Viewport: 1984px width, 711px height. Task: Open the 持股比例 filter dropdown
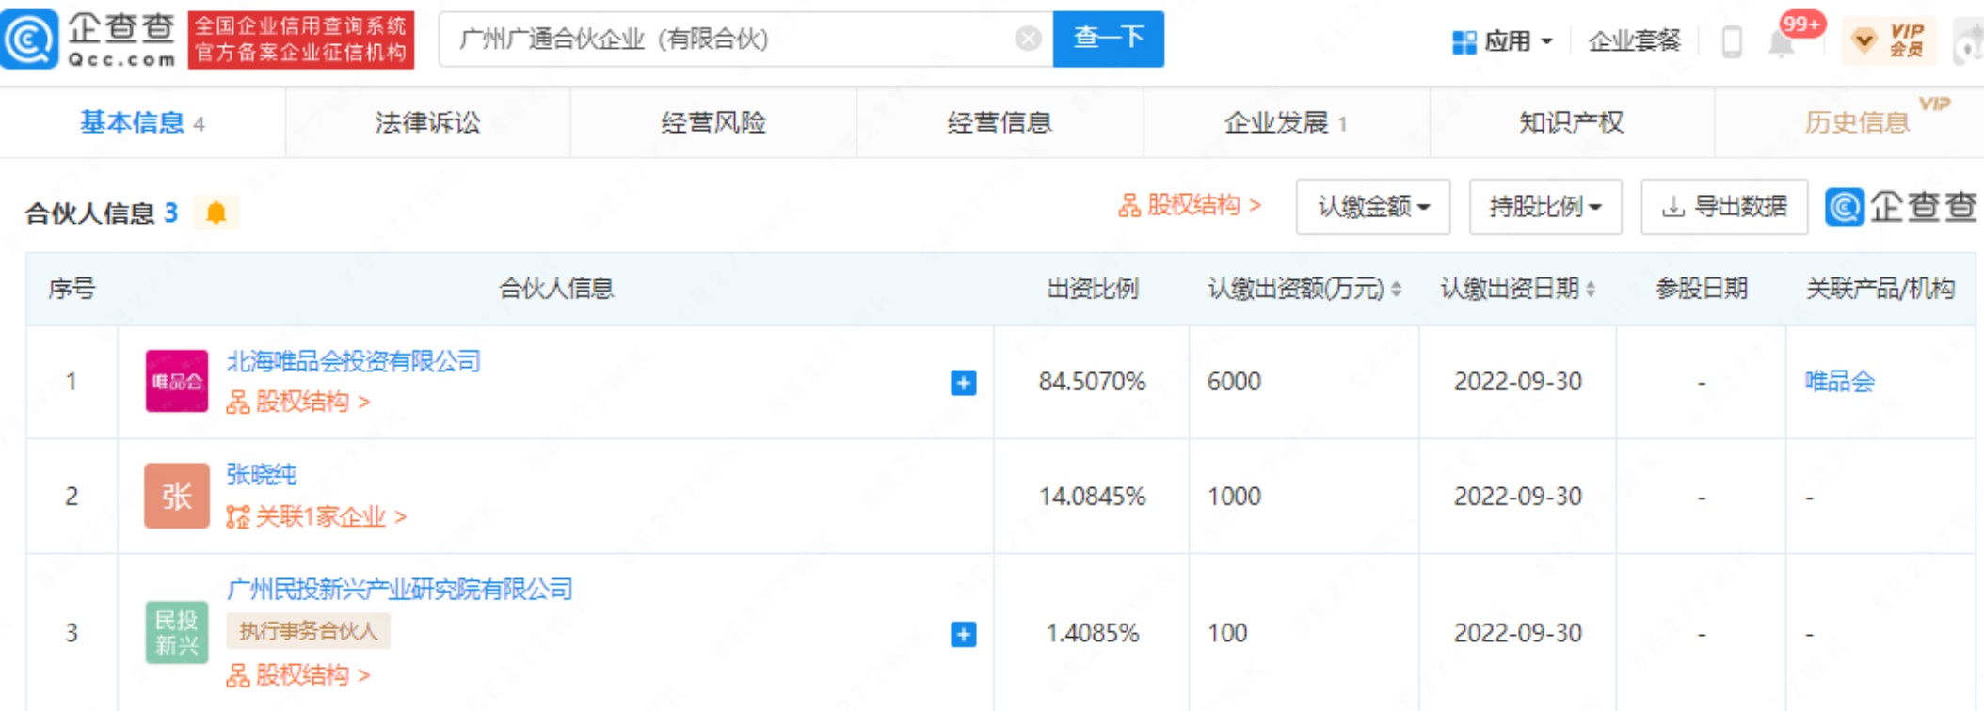click(x=1544, y=206)
